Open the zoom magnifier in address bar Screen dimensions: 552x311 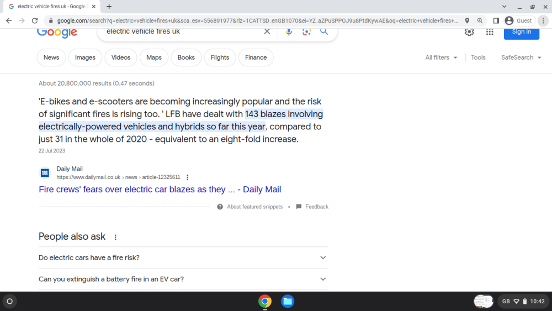(x=480, y=21)
